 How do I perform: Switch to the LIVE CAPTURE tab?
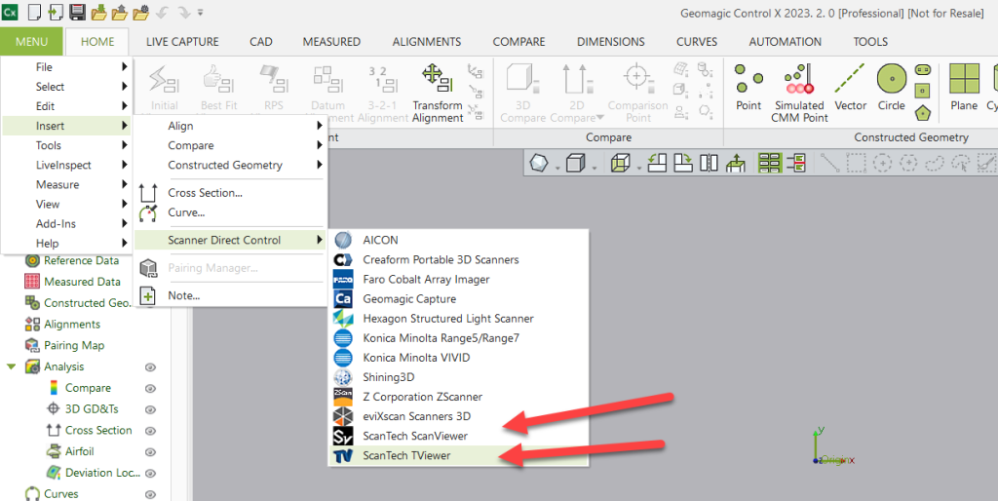[182, 41]
